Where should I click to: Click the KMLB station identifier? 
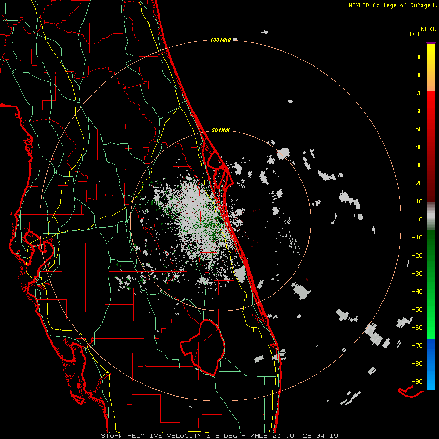pos(259,436)
